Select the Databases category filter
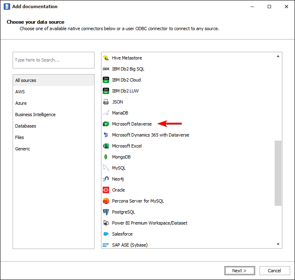295x280 pixels. [26, 126]
